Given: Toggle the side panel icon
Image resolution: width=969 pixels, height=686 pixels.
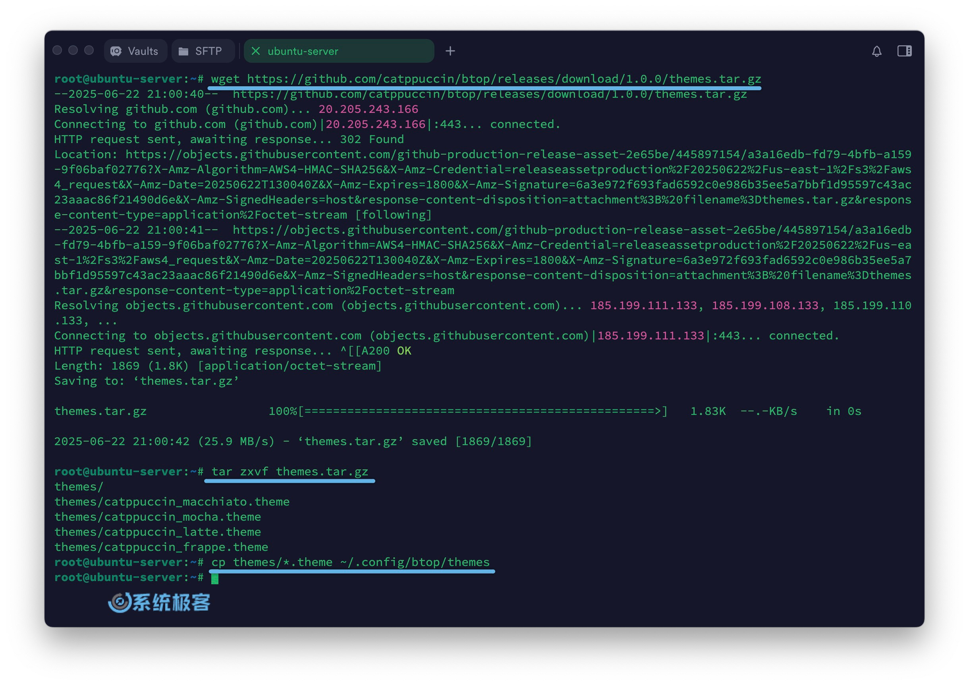Looking at the screenshot, I should coord(904,51).
